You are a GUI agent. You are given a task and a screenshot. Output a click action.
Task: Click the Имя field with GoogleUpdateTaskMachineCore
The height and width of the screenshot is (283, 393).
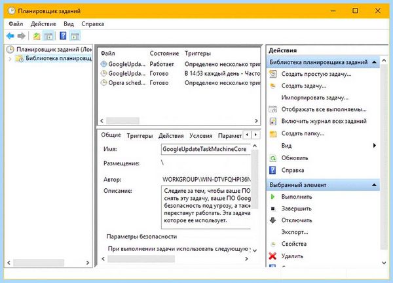206,149
